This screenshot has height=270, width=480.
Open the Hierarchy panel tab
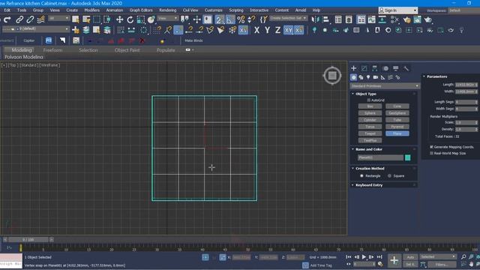374,68
